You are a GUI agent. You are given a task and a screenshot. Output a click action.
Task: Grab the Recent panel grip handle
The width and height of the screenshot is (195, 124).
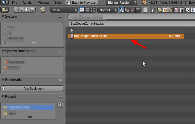point(61,97)
